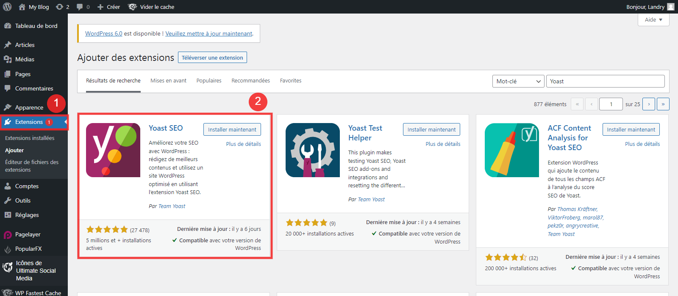Install Yoast SEO now
The height and width of the screenshot is (296, 678).
tap(232, 129)
